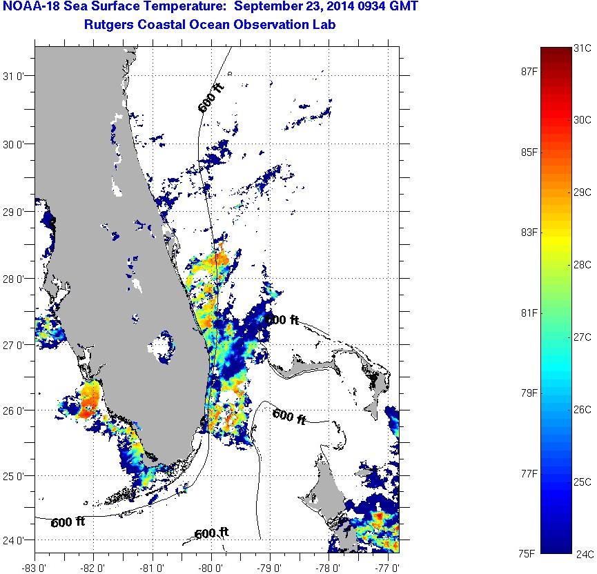Click the 31 0' latitude axis label
Image resolution: width=597 pixels, height=574 pixels.
(15, 77)
